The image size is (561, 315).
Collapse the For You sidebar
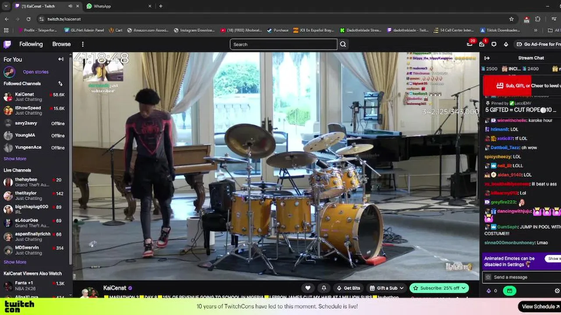point(61,59)
